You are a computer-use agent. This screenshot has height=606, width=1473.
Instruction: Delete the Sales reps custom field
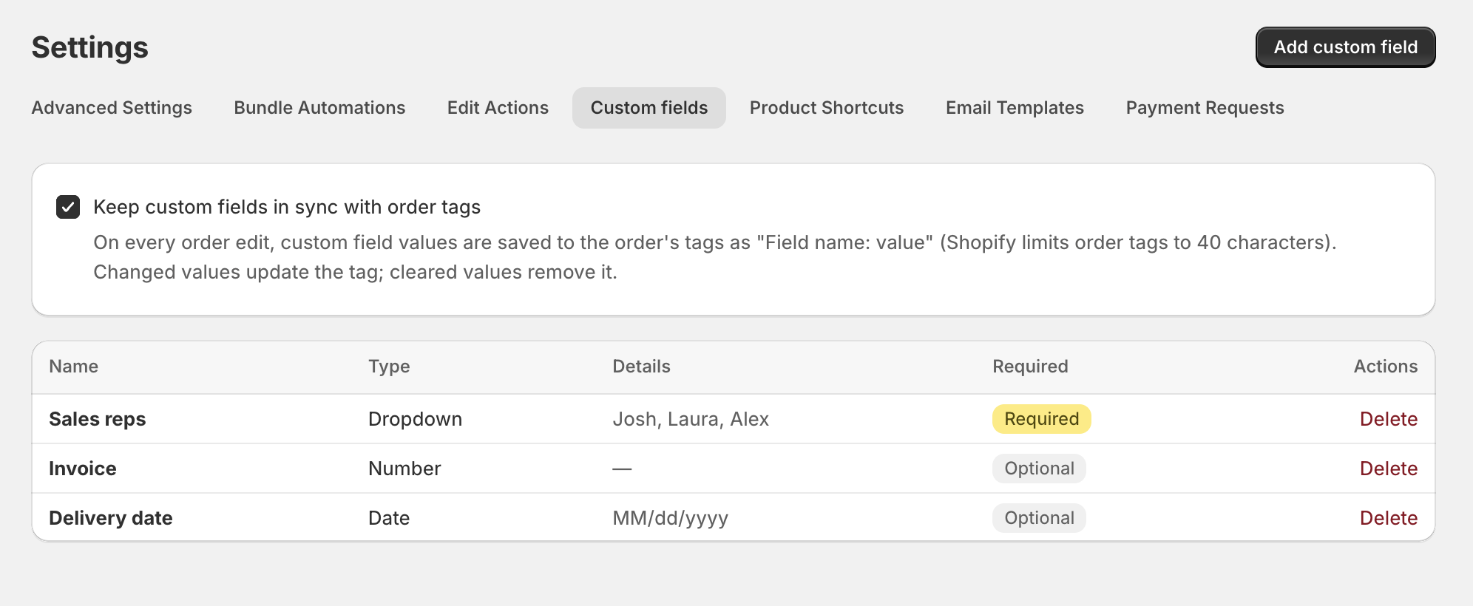1389,419
